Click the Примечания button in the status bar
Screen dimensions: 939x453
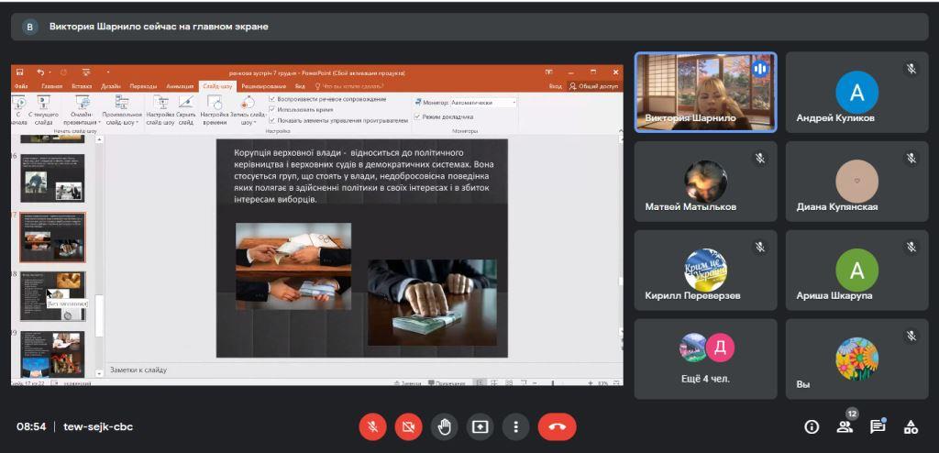(447, 382)
